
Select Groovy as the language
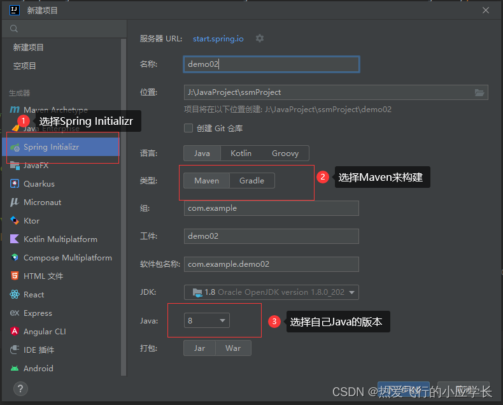285,153
